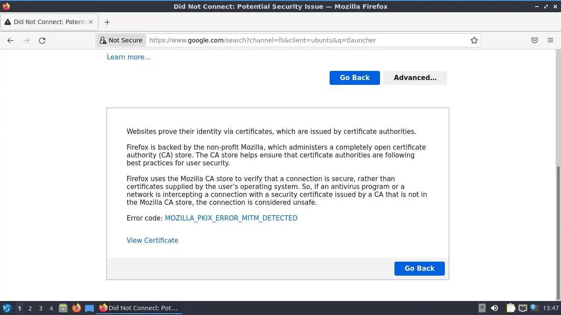Screen dimensions: 561x315
Task: Expand the Advanced… details button
Action: [x=415, y=78]
